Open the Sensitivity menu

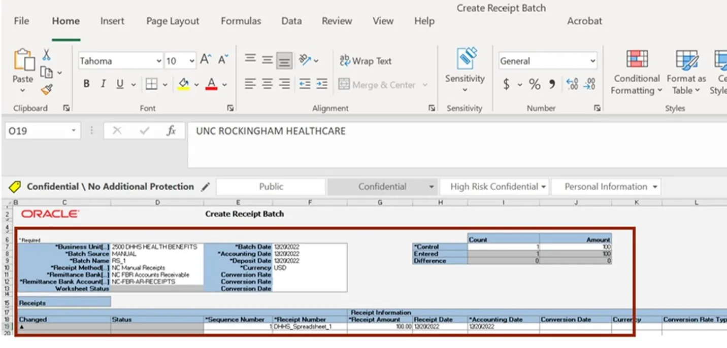465,71
